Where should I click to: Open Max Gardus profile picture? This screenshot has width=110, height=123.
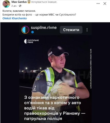click(x=6, y=4)
